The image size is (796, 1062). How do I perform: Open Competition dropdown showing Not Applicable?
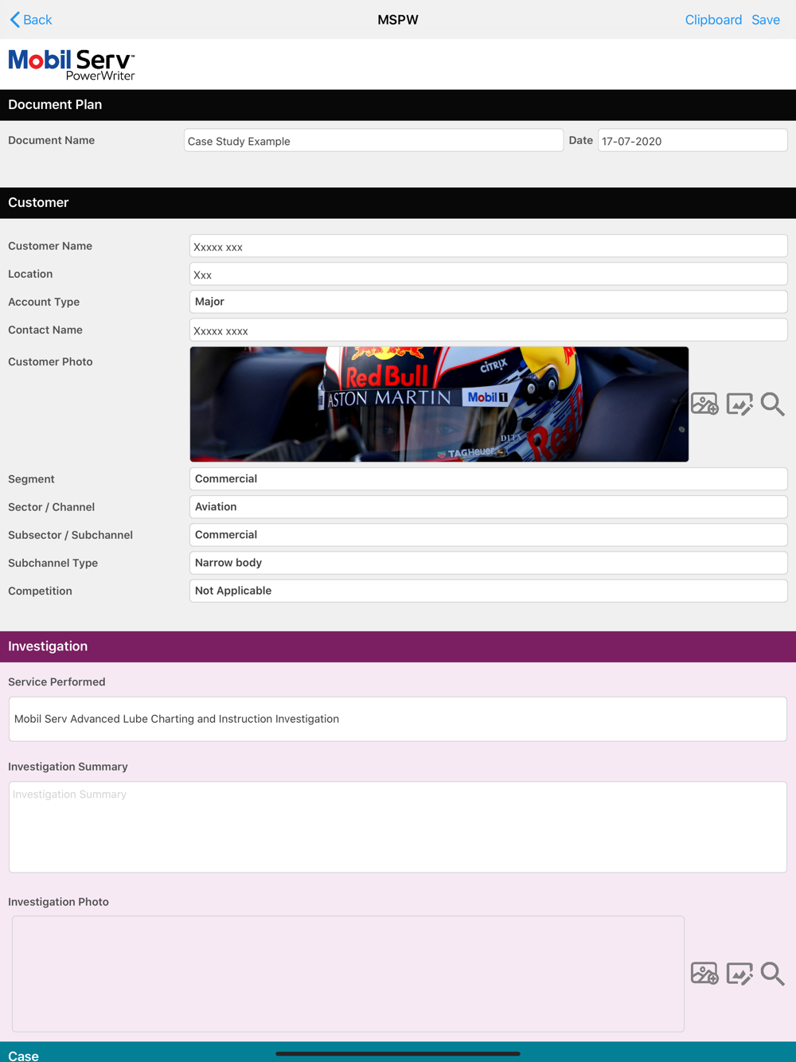488,591
